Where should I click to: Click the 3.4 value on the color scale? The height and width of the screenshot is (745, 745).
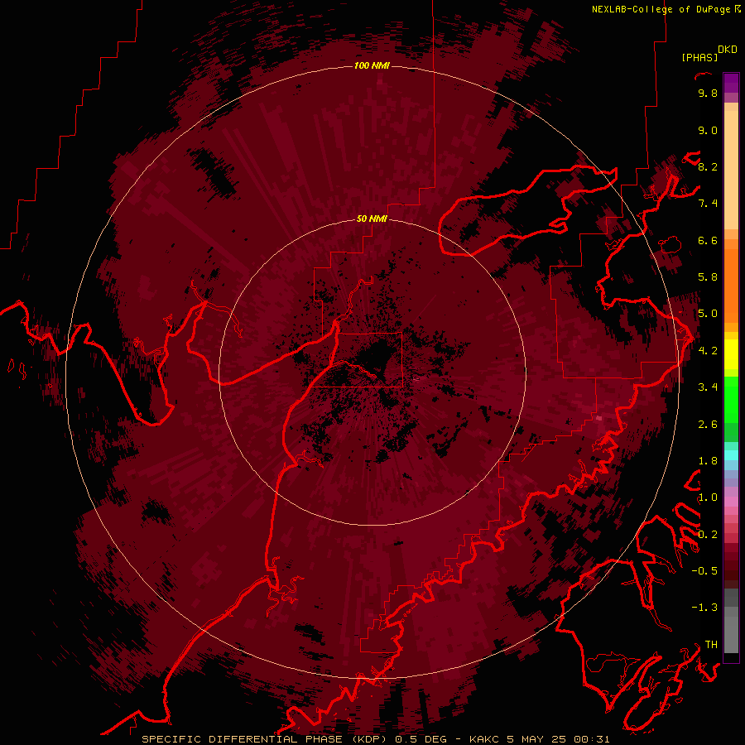(708, 387)
